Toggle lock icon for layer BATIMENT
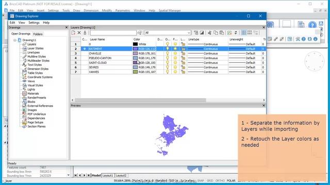The width and height of the screenshot is (330, 185). 183,49
